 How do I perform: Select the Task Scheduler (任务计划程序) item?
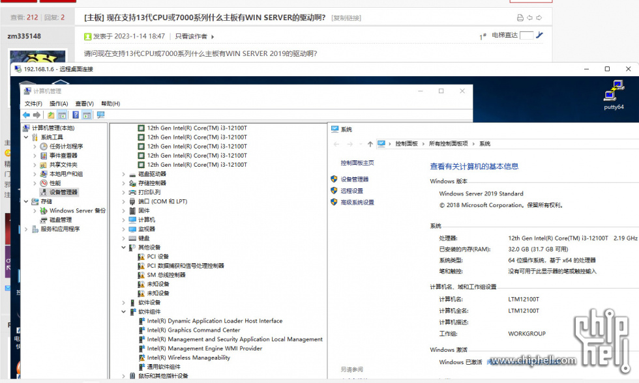coord(66,146)
